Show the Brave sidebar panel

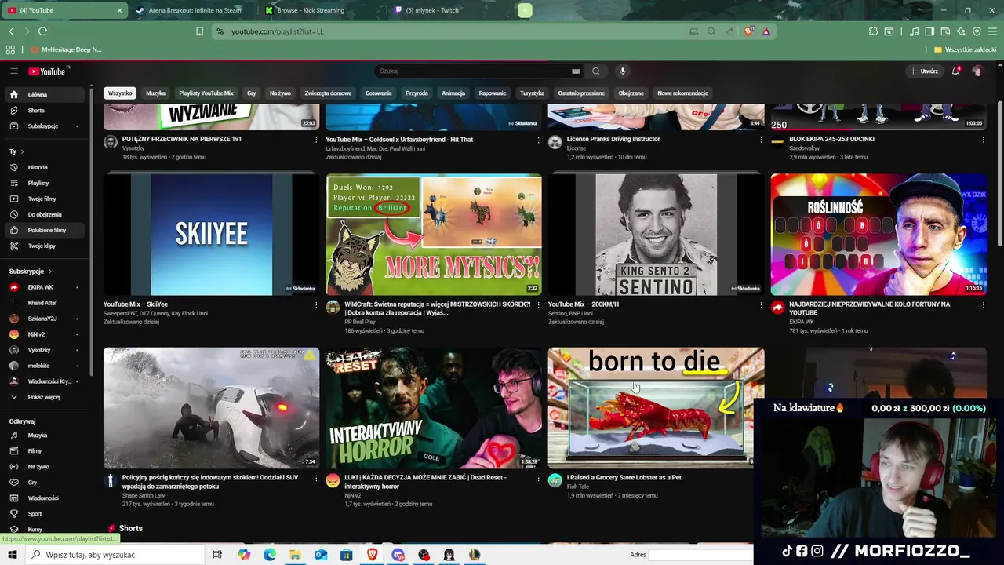tap(929, 31)
